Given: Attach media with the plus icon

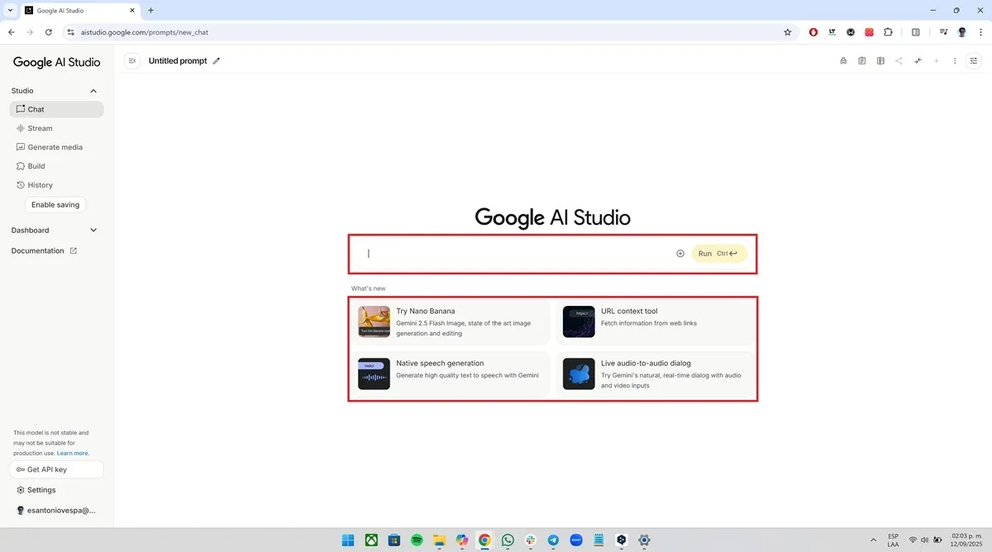Looking at the screenshot, I should pos(680,253).
